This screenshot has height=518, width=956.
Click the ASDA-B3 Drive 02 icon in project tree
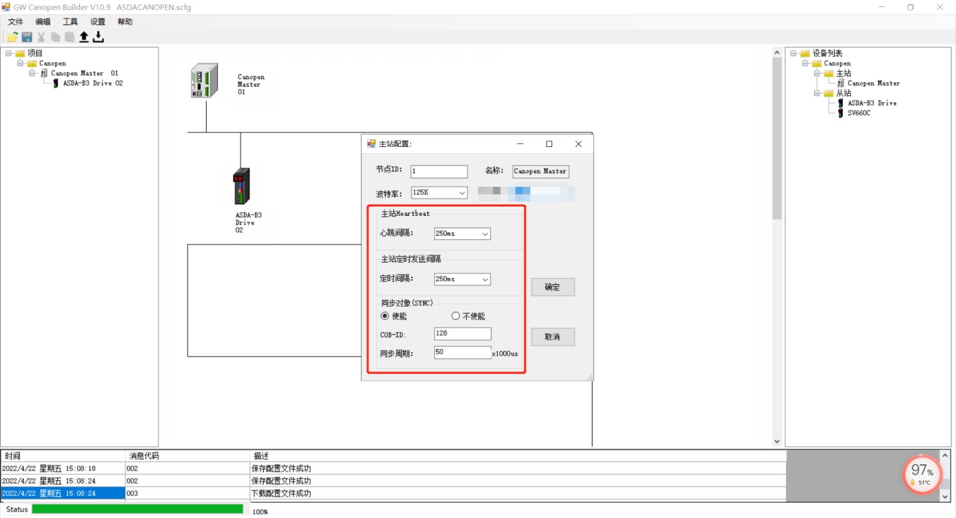coord(56,83)
